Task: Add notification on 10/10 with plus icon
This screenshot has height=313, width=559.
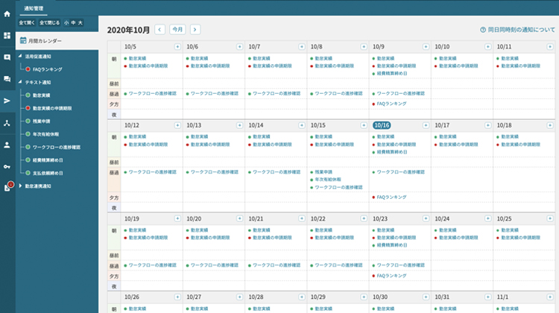Action: point(487,47)
